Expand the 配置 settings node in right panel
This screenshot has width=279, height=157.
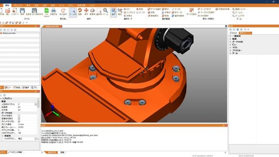[x=231, y=39]
